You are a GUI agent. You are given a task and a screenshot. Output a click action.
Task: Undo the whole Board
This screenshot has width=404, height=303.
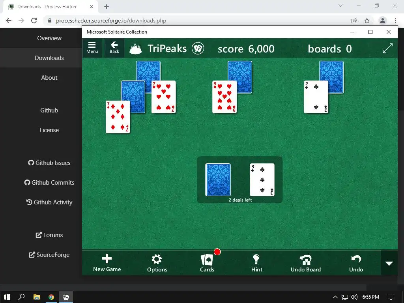[x=306, y=263]
